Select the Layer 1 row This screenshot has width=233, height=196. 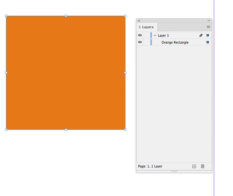[x=174, y=35]
